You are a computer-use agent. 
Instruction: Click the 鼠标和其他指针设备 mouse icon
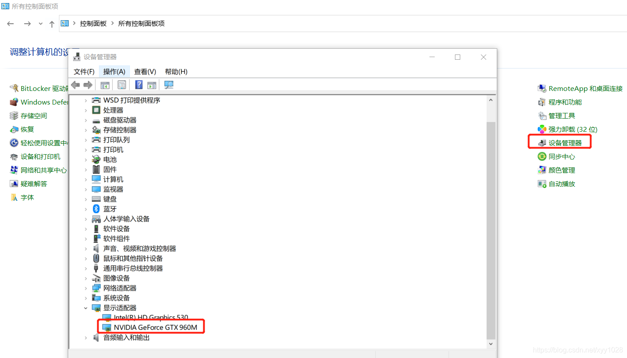(x=96, y=258)
